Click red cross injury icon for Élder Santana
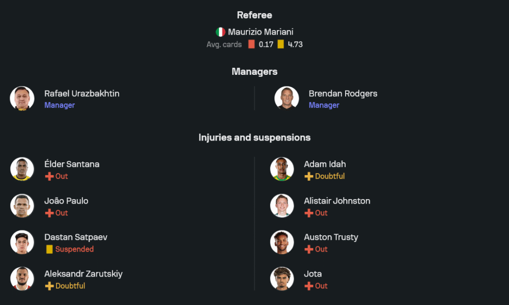Image resolution: width=509 pixels, height=305 pixels. [49, 176]
